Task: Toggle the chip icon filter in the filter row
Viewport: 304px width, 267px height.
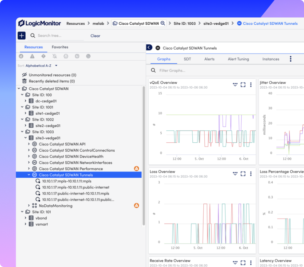Action: pos(77,56)
